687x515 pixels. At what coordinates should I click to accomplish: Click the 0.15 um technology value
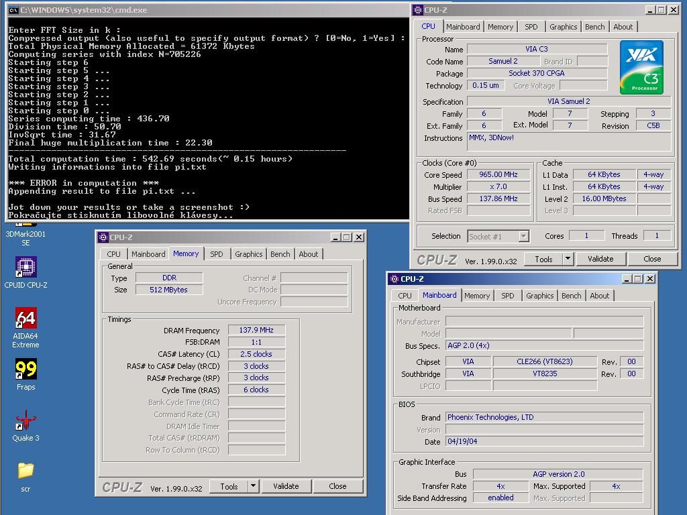tap(486, 85)
